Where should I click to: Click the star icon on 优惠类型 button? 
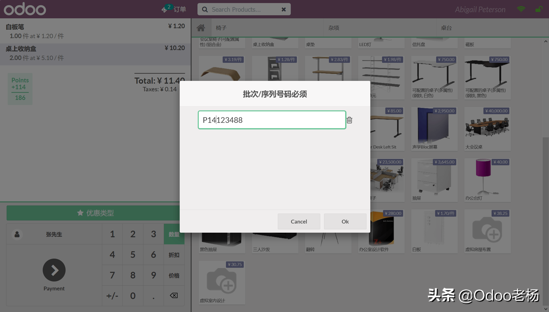point(80,213)
